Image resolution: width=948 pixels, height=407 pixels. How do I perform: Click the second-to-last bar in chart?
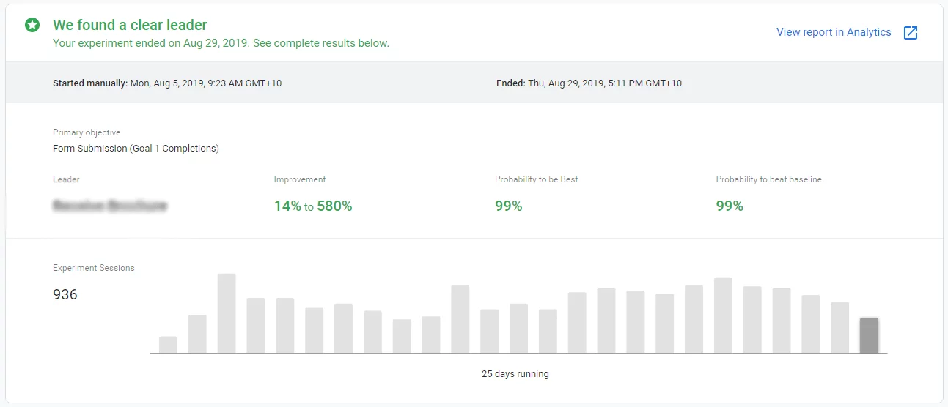839,327
